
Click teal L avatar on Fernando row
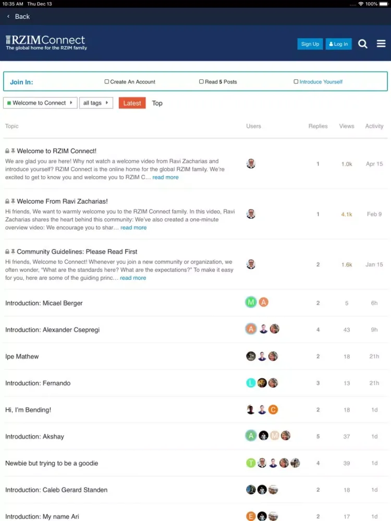[x=251, y=383]
